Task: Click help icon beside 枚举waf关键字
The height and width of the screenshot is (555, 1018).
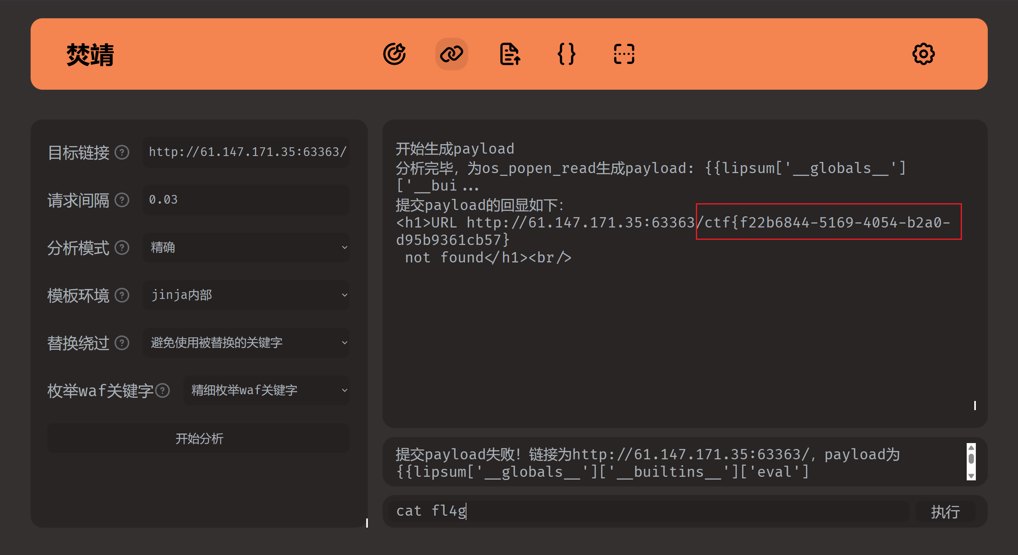Action: pos(163,391)
